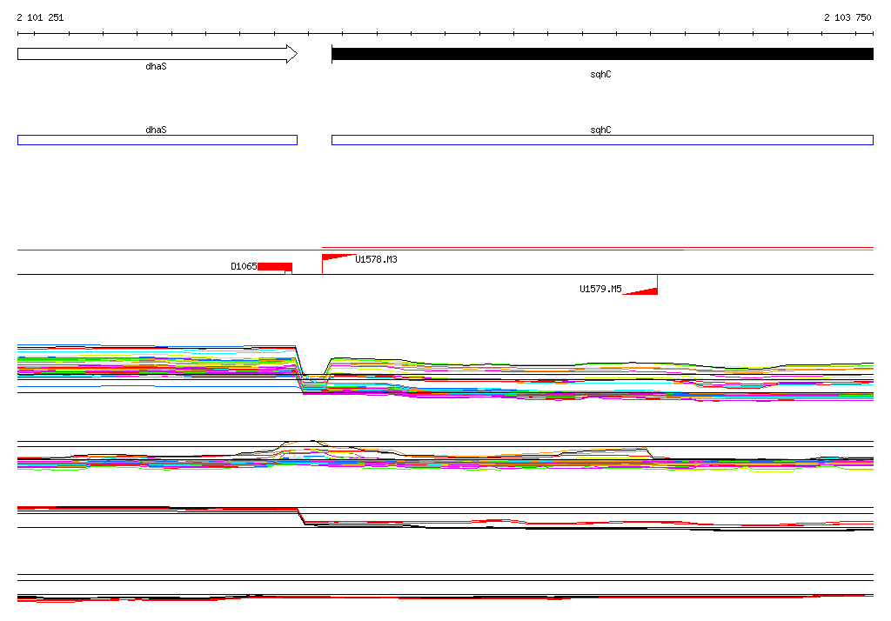This screenshot has height=621, width=891.
Task: Click the D1065 red terminator block
Action: [275, 268]
